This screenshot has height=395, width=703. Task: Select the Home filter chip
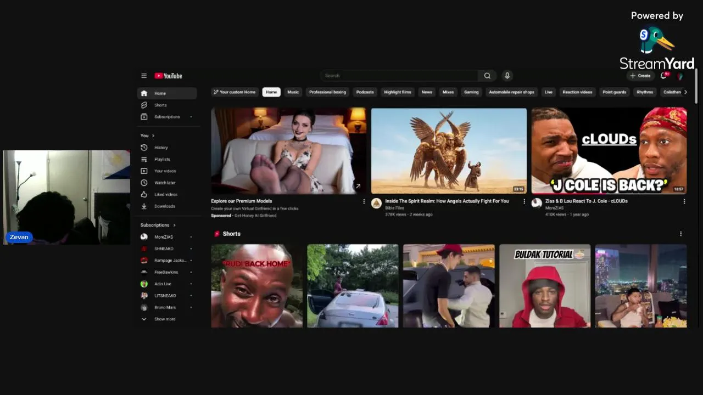point(271,92)
